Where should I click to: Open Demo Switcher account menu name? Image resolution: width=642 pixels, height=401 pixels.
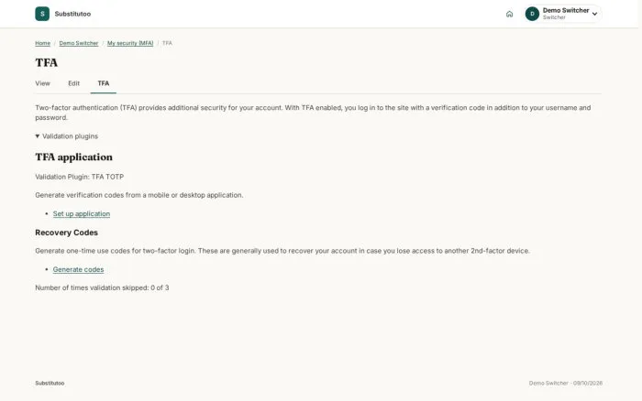tap(566, 10)
